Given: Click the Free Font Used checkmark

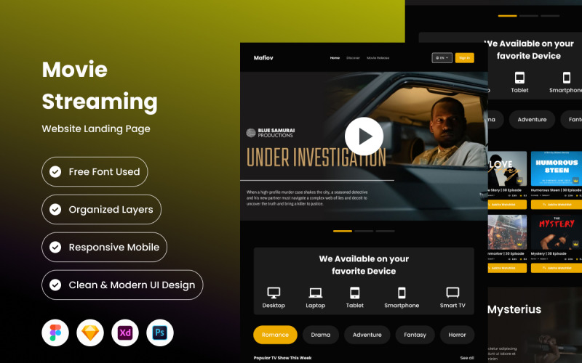Looking at the screenshot, I should pos(55,172).
